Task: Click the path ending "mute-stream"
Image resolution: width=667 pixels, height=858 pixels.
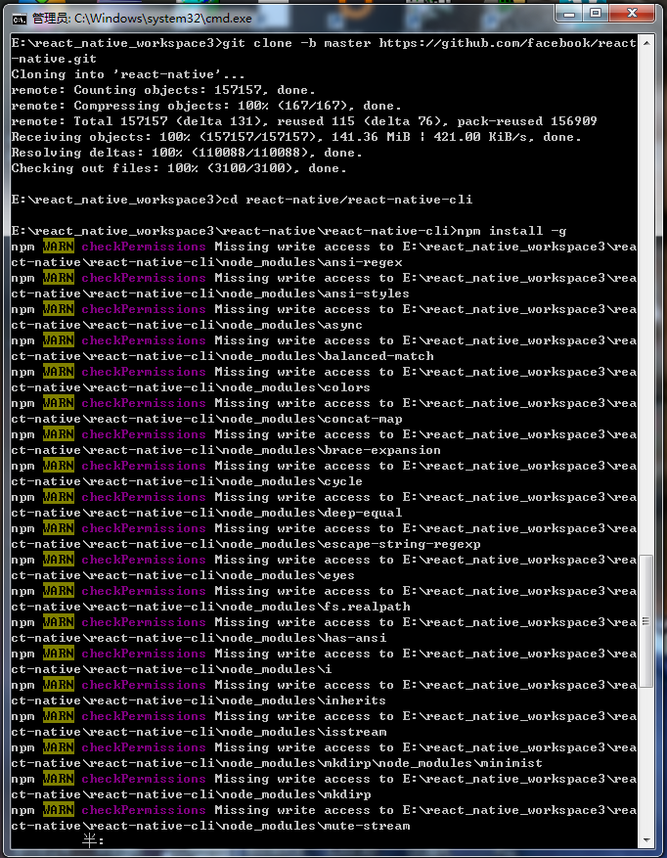Action: (210, 826)
